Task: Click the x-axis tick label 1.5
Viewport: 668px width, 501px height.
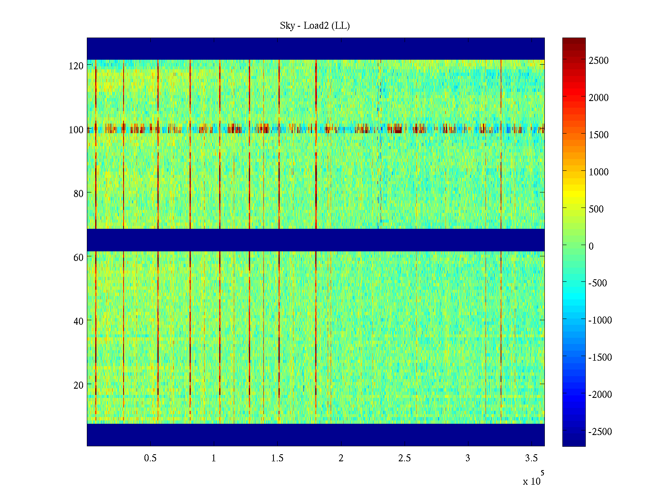Action: (277, 458)
